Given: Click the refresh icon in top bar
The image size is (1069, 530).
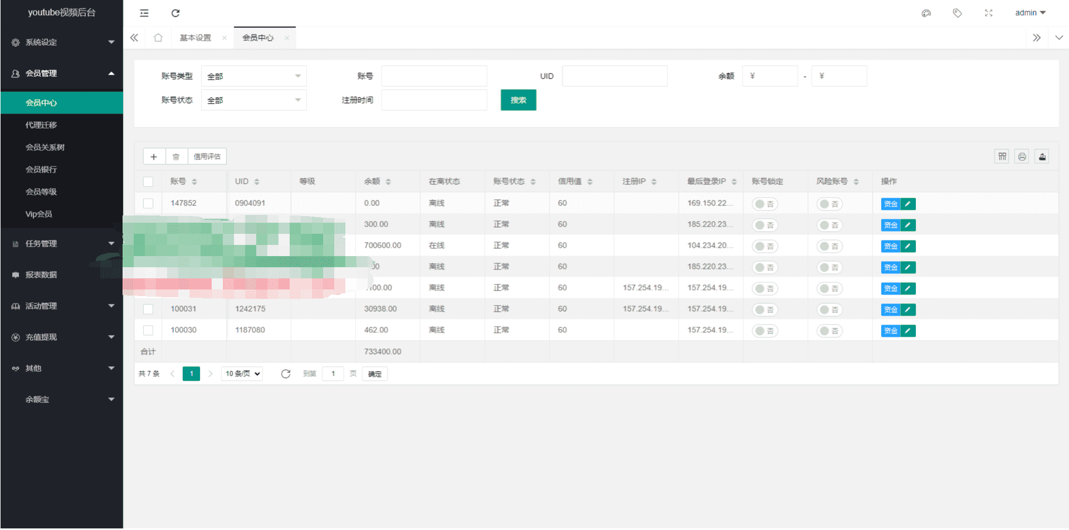Looking at the screenshot, I should click(x=175, y=13).
